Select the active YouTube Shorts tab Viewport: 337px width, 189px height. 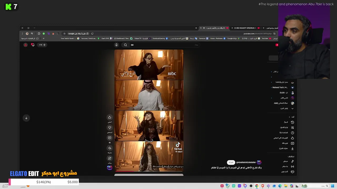click(x=215, y=28)
